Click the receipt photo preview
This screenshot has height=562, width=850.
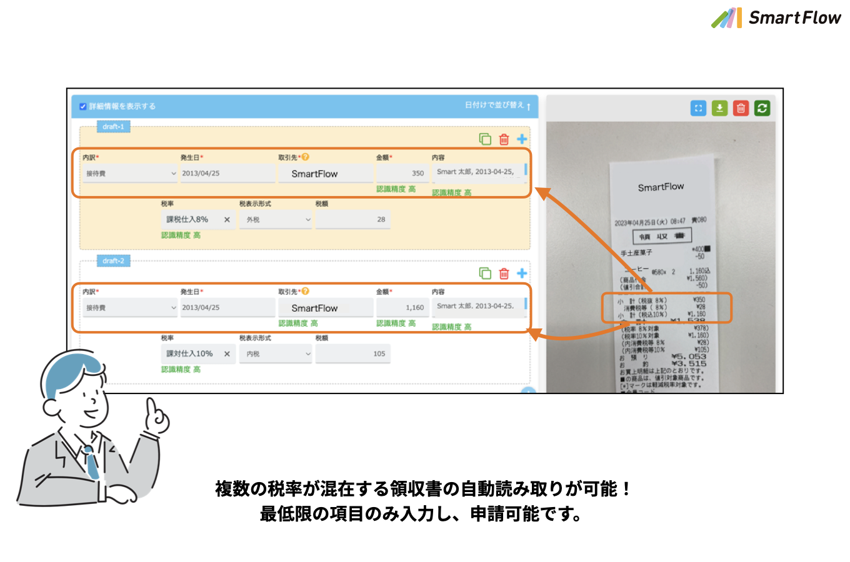(661, 257)
